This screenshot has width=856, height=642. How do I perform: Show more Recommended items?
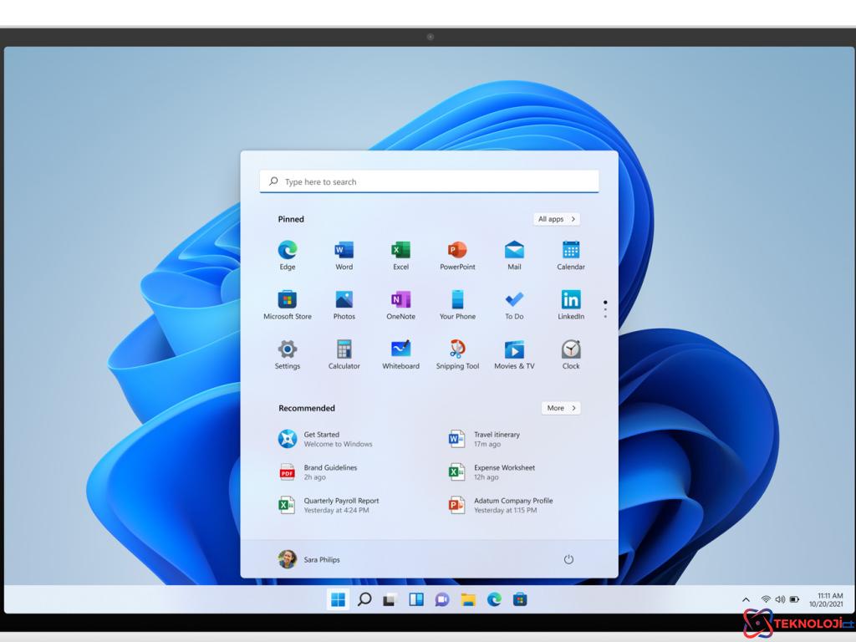coord(560,408)
